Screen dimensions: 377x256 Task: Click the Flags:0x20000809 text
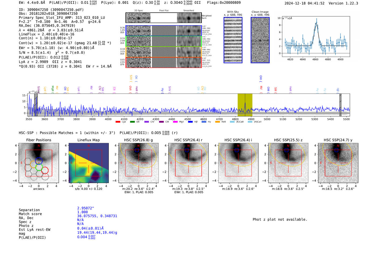pyautogui.click(x=224, y=3)
